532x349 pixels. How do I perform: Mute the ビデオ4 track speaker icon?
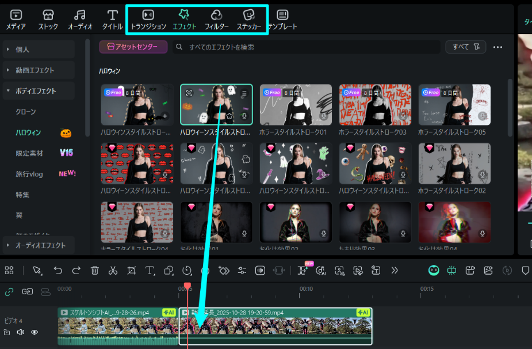click(x=21, y=332)
